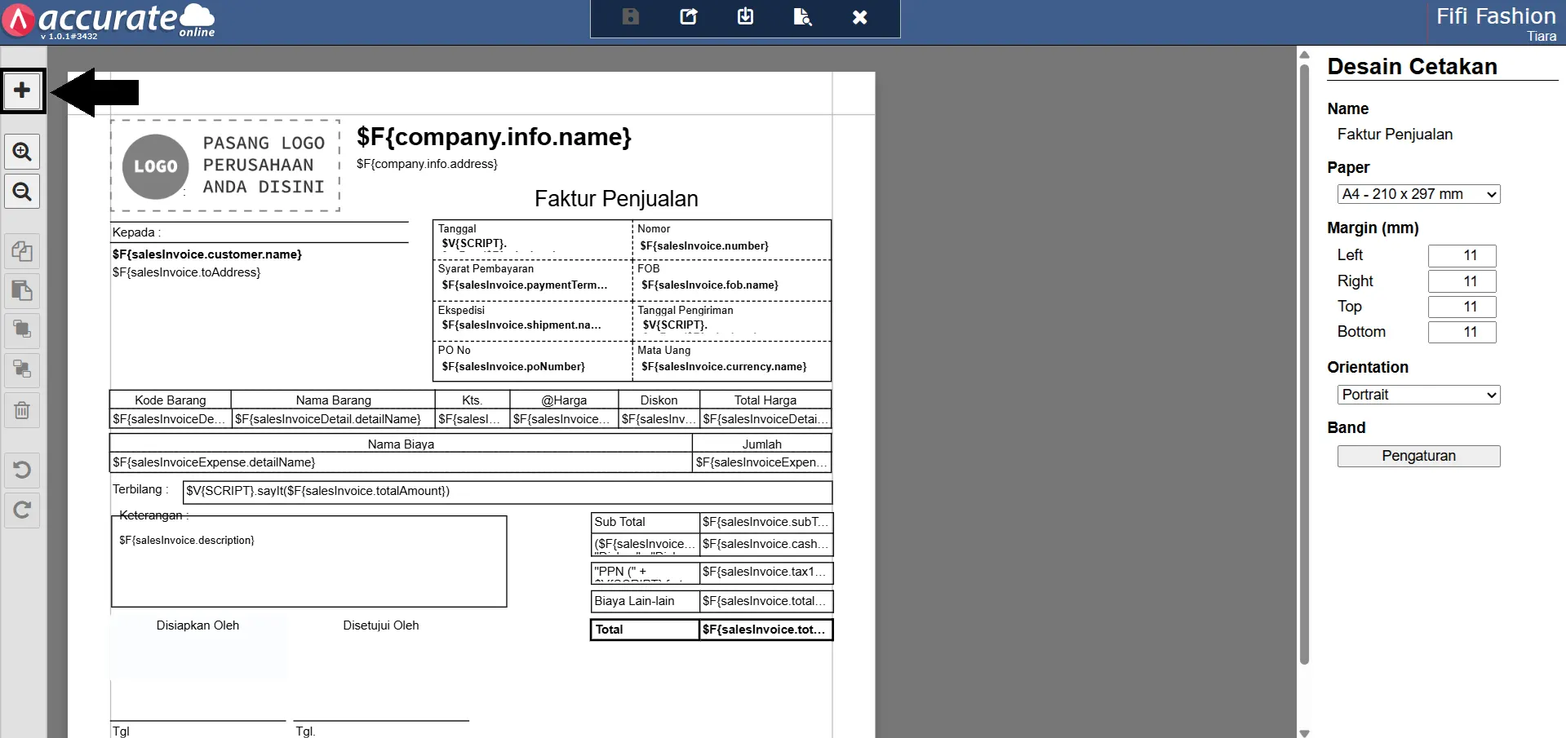Viewport: 1566px width, 738px height.
Task: Click the plus button to add an element
Action: point(22,91)
